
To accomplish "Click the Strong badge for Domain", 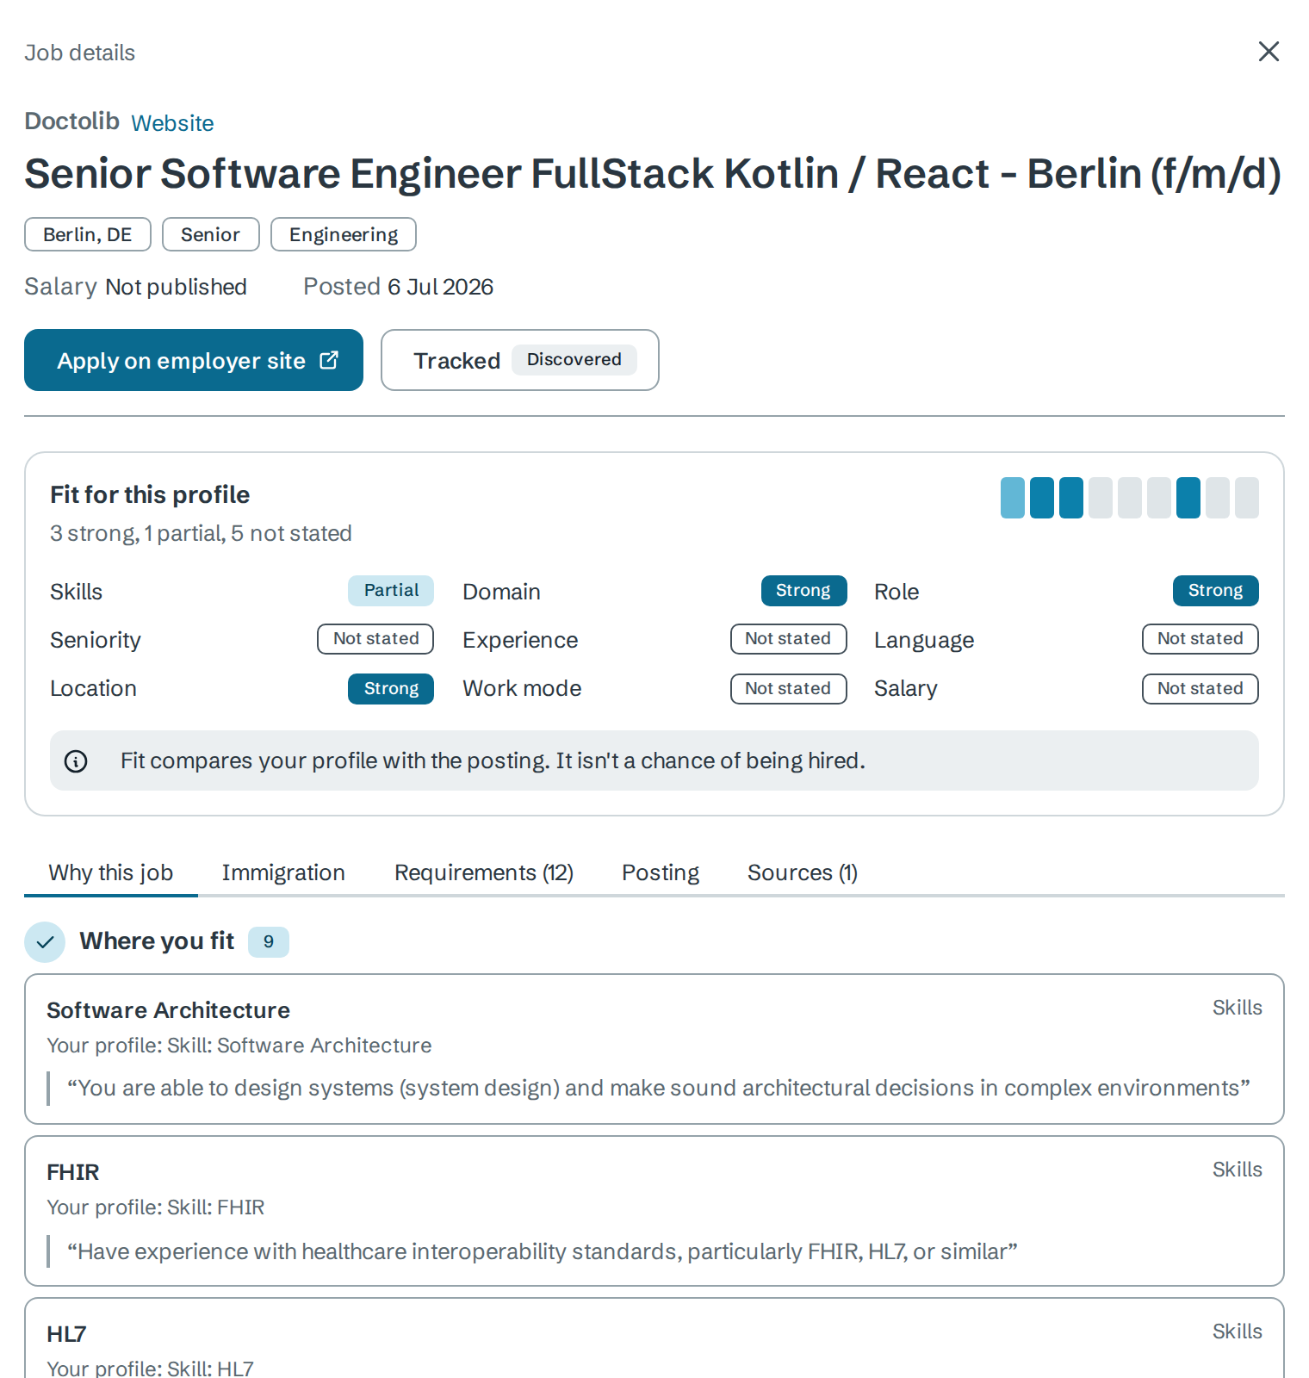I will pos(804,591).
